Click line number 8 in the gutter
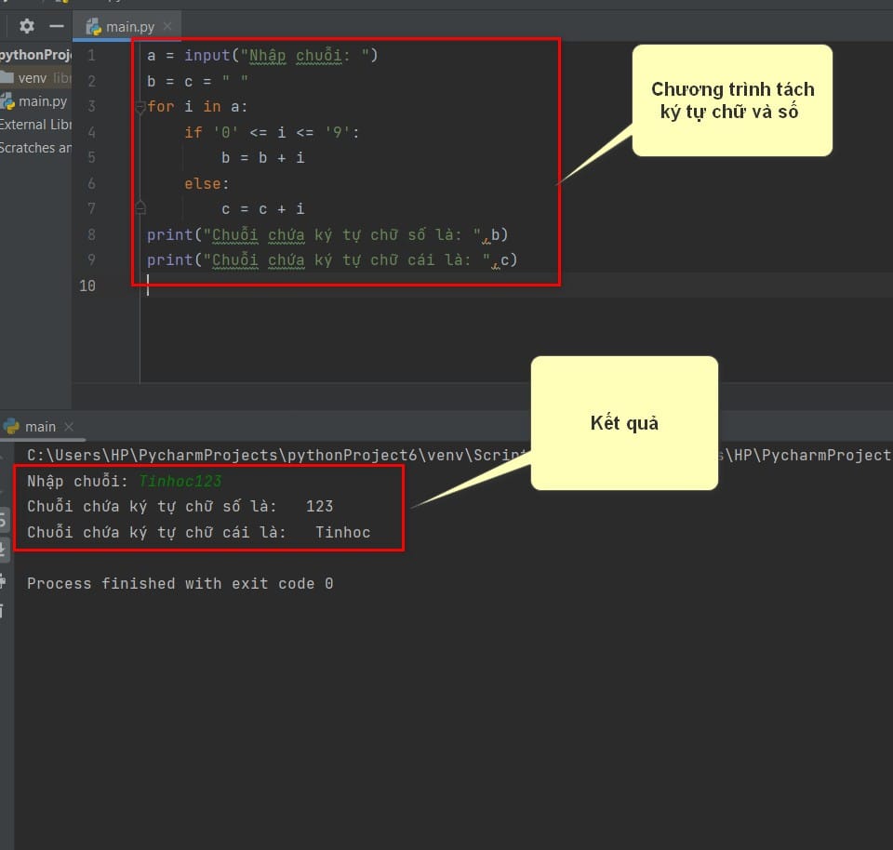Viewport: 893px width, 850px height. [x=92, y=234]
